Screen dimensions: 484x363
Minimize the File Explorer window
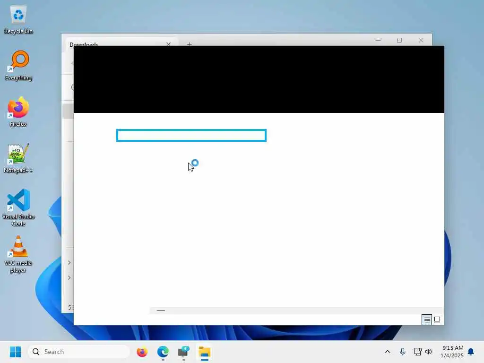[378, 40]
